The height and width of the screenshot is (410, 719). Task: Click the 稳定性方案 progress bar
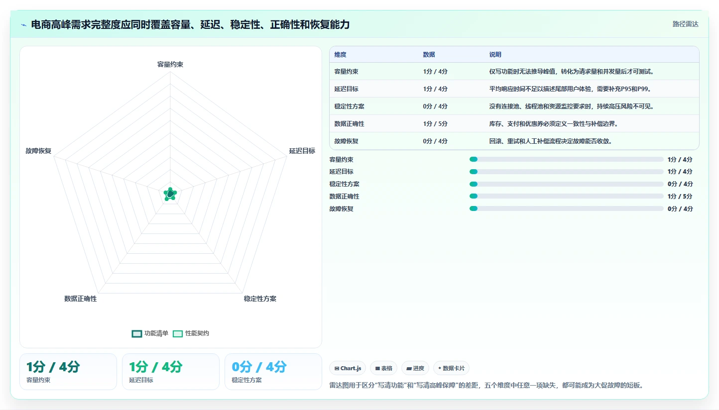point(566,184)
